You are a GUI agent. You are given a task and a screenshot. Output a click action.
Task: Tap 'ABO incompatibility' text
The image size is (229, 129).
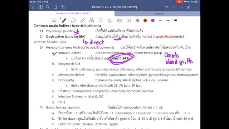click(x=110, y=53)
